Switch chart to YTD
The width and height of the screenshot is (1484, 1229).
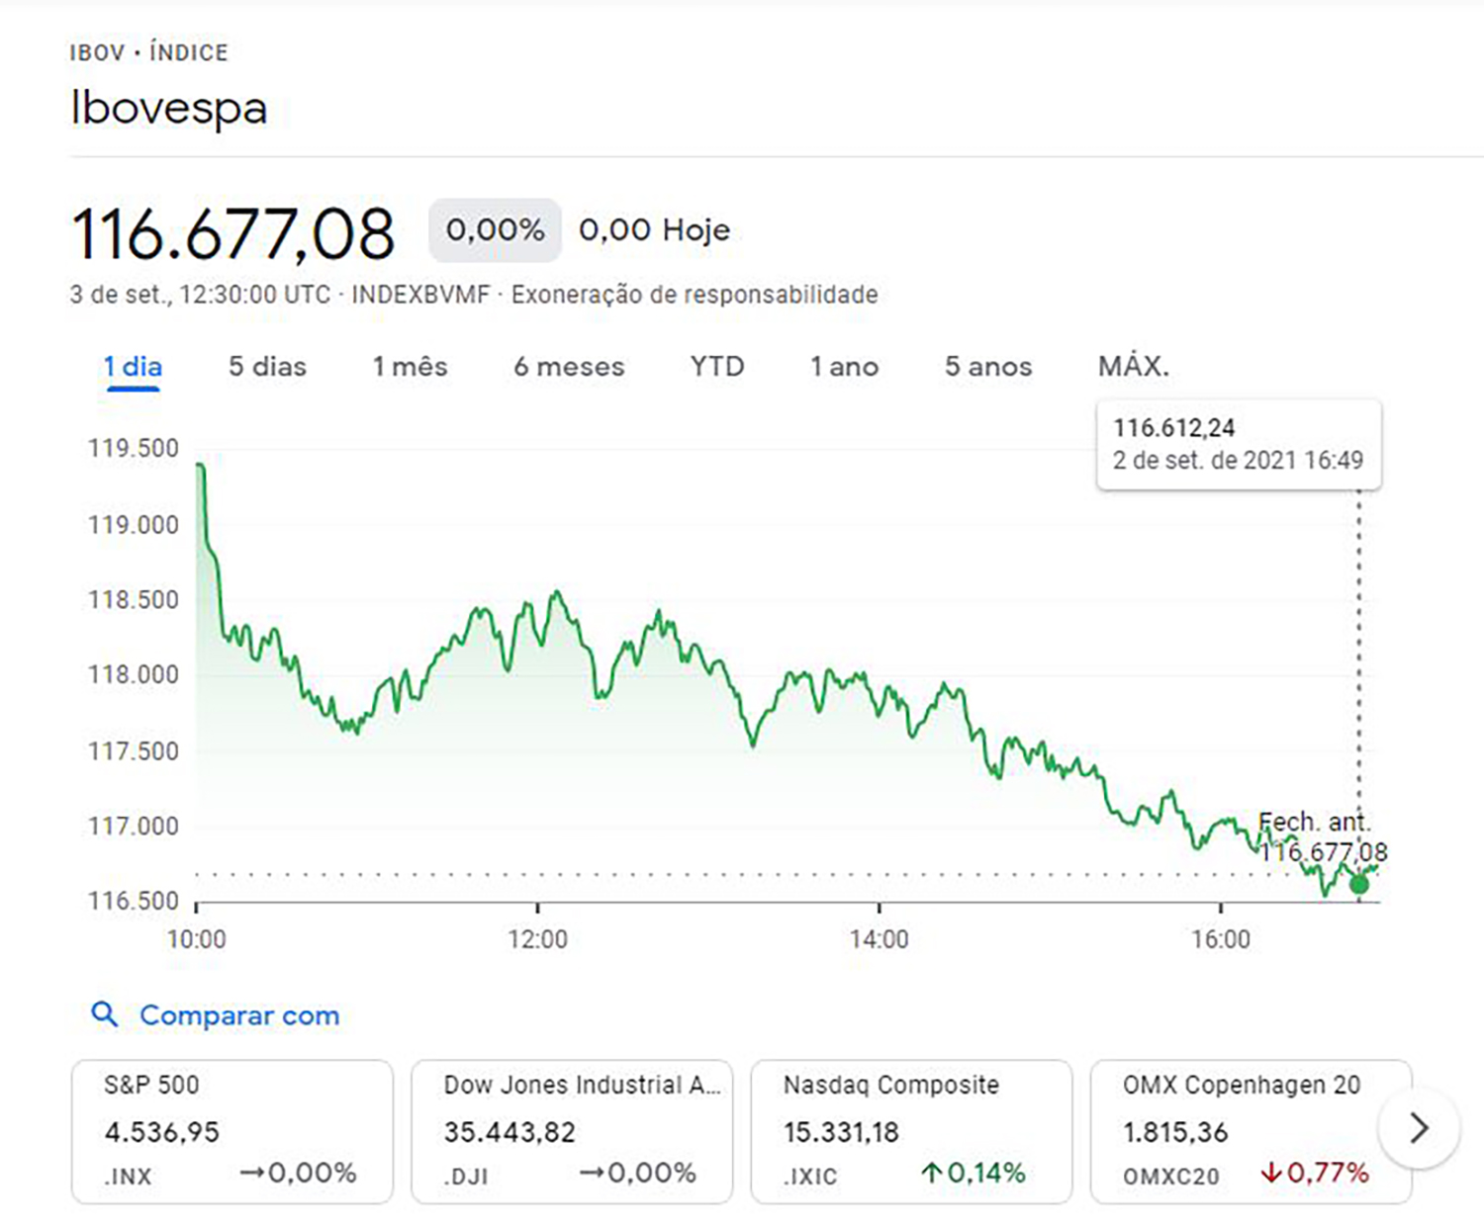(x=717, y=367)
